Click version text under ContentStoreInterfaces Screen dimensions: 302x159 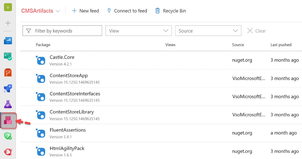(75, 100)
